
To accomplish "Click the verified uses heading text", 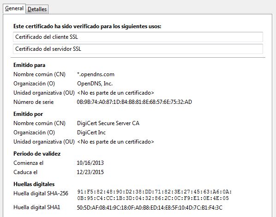I will coord(87,26).
